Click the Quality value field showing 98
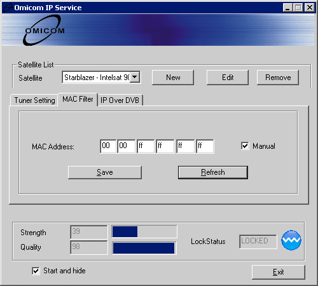Viewport: 318px width, 286px height. tap(89, 247)
